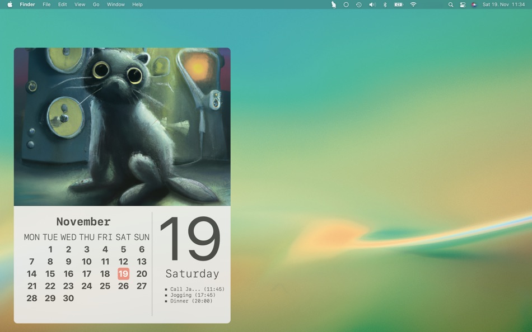Open the Finder menu
The width and height of the screenshot is (532, 332).
[27, 4]
